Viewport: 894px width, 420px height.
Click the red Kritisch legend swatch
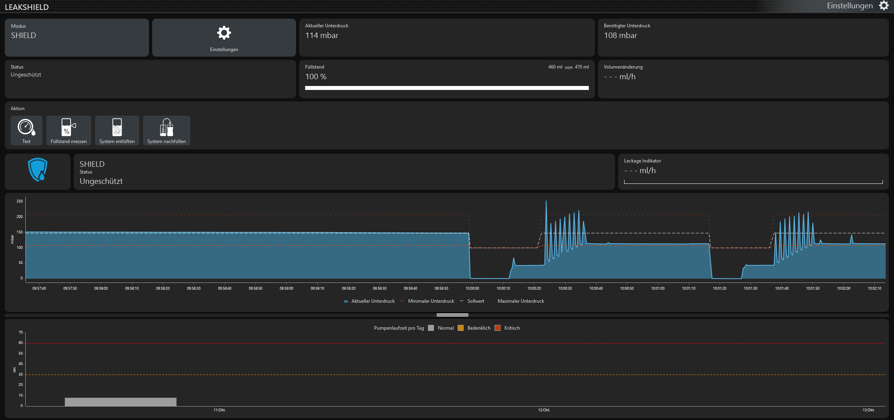point(498,328)
